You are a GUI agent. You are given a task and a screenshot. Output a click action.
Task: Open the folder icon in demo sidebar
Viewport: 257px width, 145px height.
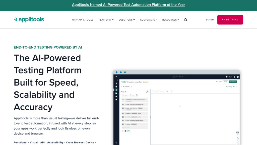point(116,93)
